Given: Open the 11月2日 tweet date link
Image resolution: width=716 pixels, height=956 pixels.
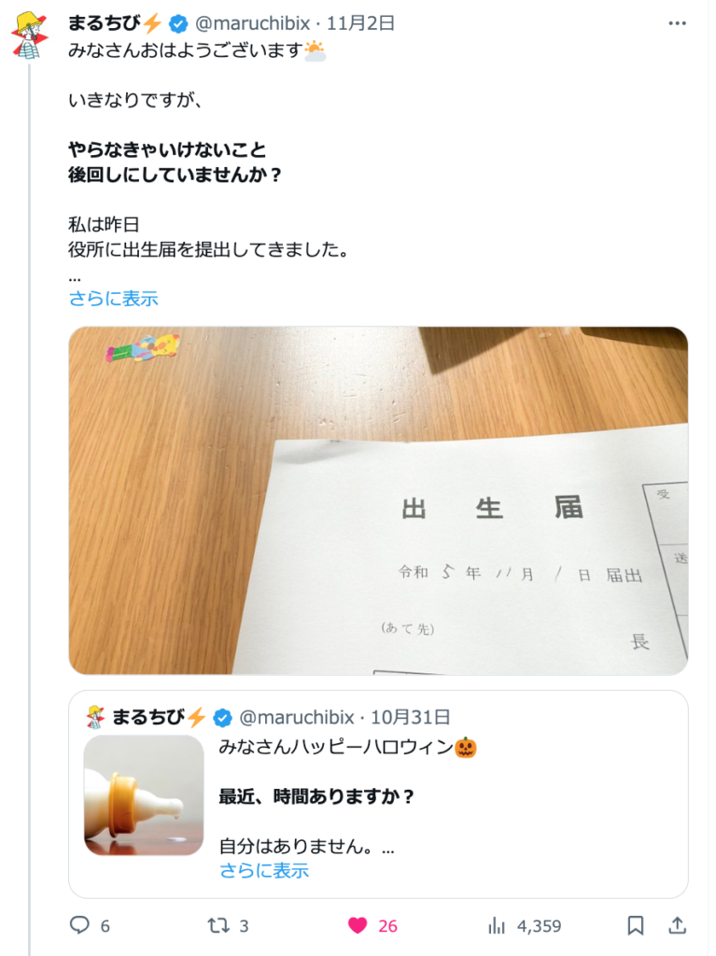Looking at the screenshot, I should [x=360, y=23].
